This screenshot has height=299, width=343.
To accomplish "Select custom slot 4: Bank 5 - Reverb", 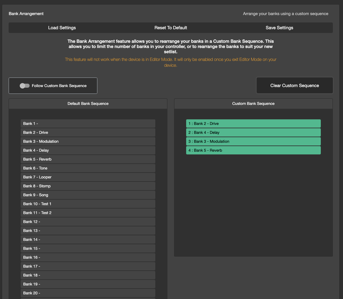I will point(253,150).
